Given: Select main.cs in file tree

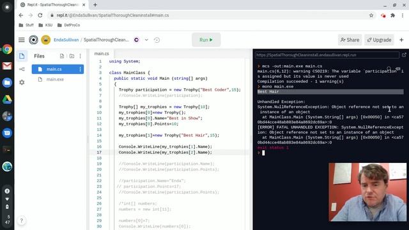Looking at the screenshot, I should 58,69.
